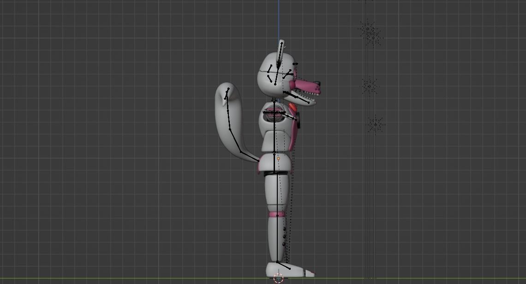Click the pink snout of the fox model
The width and height of the screenshot is (526, 284).
click(x=308, y=87)
